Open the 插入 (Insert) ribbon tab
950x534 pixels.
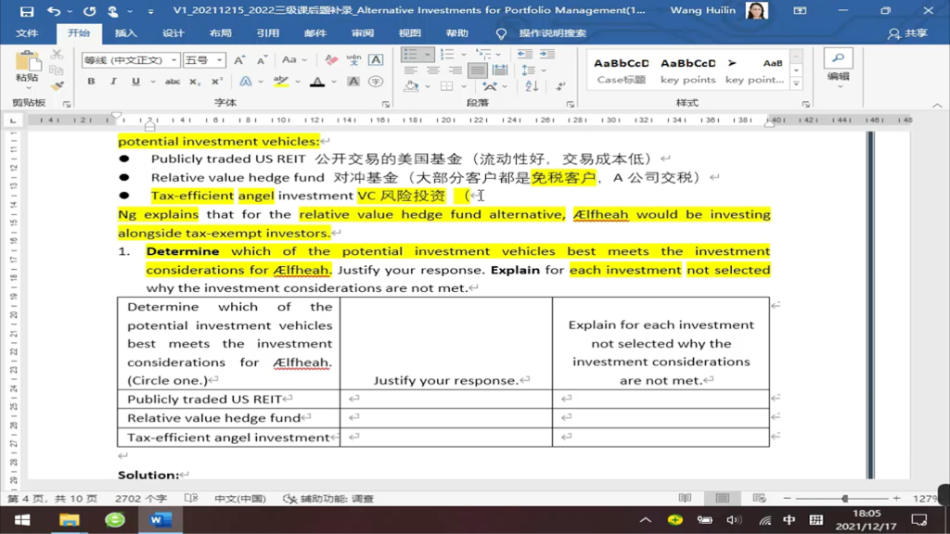pos(125,33)
